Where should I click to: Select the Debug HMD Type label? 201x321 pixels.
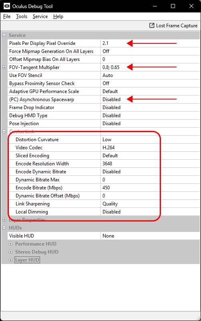28,116
